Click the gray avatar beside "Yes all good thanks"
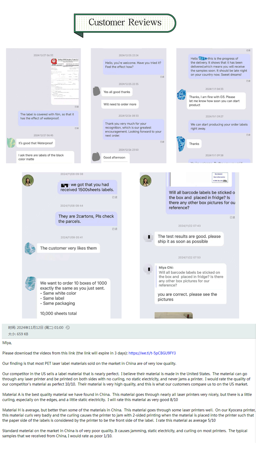Viewport: 256px width, 456px height. coord(96,91)
